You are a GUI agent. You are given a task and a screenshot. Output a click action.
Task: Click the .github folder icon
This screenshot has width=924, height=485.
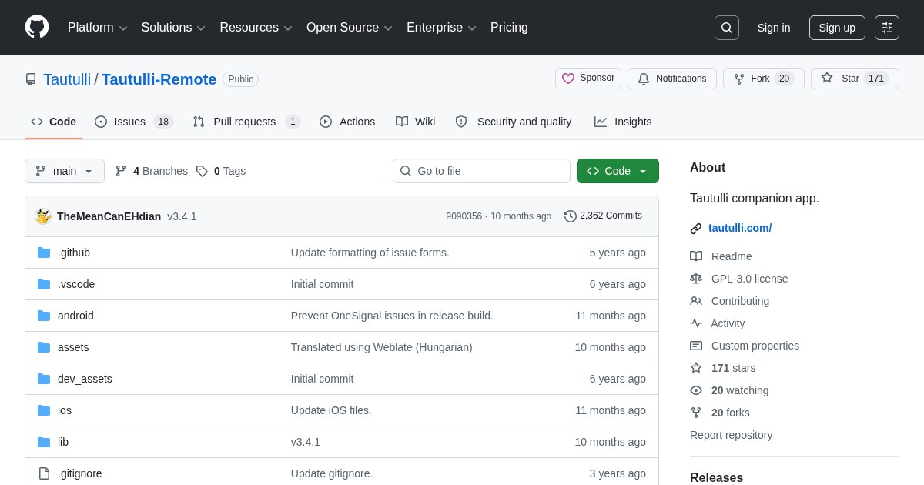[44, 253]
